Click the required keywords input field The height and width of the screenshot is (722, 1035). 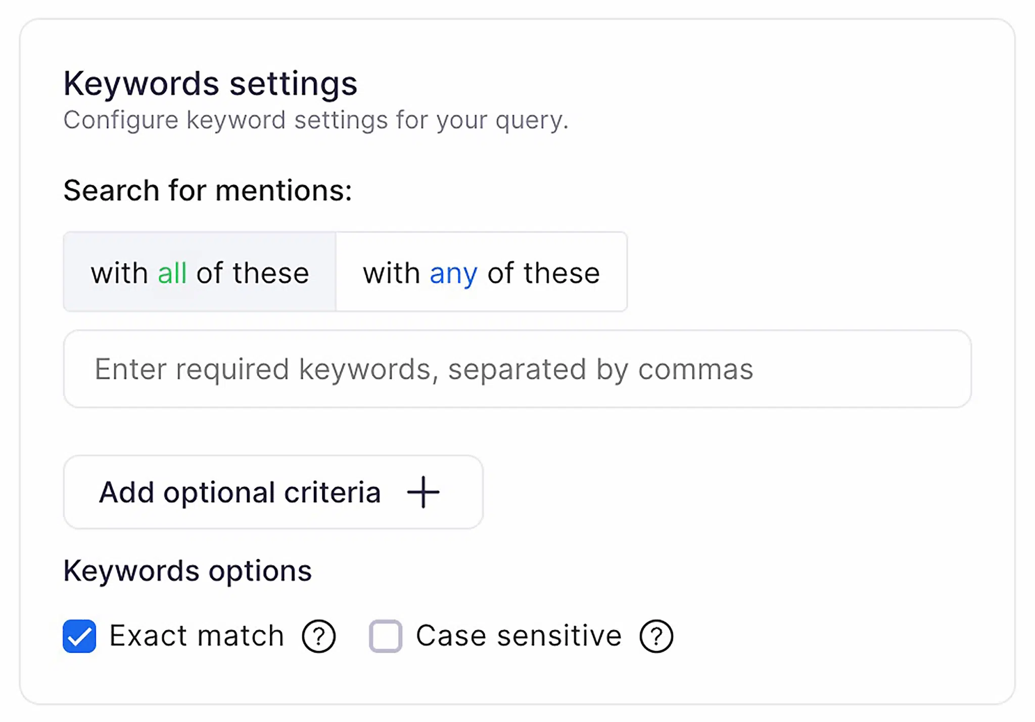point(517,369)
